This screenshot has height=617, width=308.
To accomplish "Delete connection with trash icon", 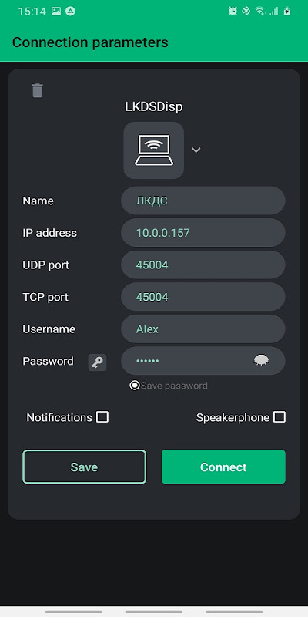I will [x=37, y=90].
